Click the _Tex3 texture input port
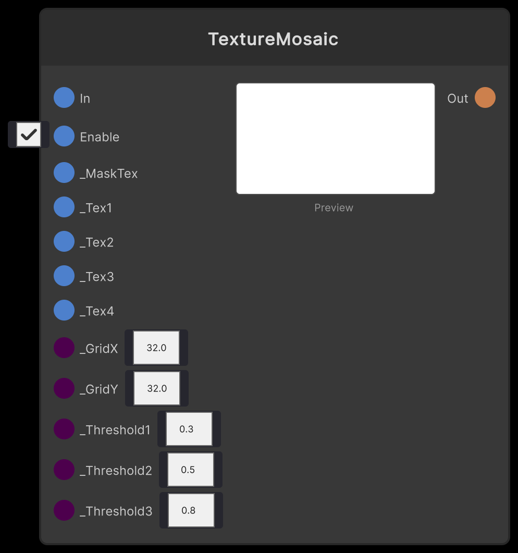The image size is (518, 553). (64, 276)
